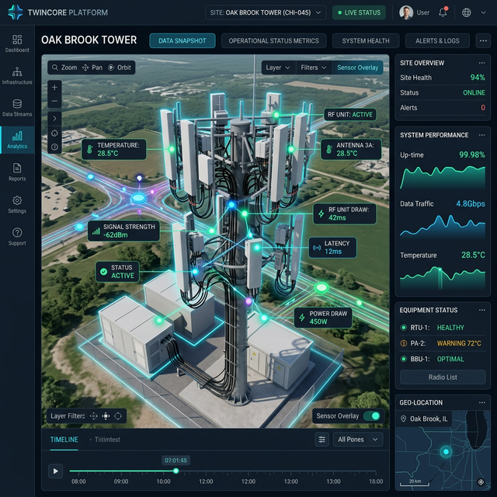Open Geo-Location more options
Viewport: 497px width, 497px height.
pos(481,402)
